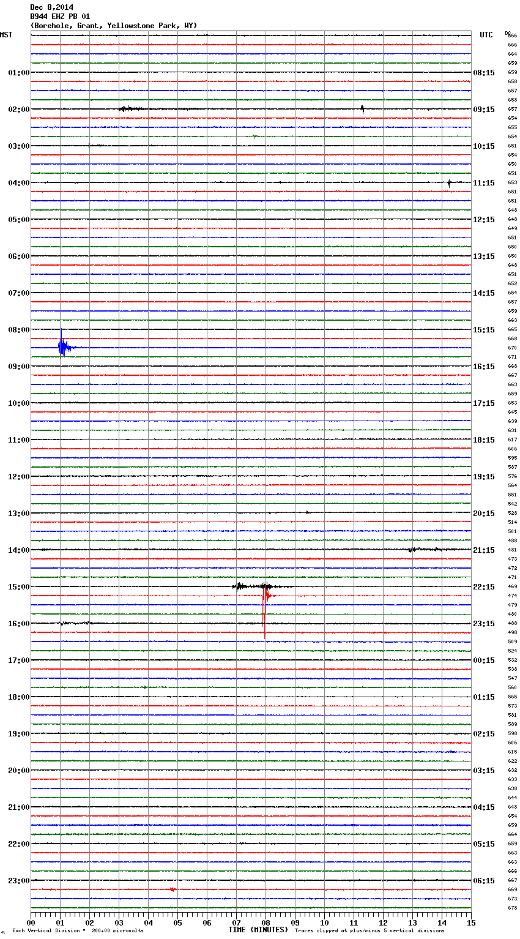Viewport: 520px width, 939px height.
Task: Click the date header 'Dec 8,2014'
Action: coord(52,7)
